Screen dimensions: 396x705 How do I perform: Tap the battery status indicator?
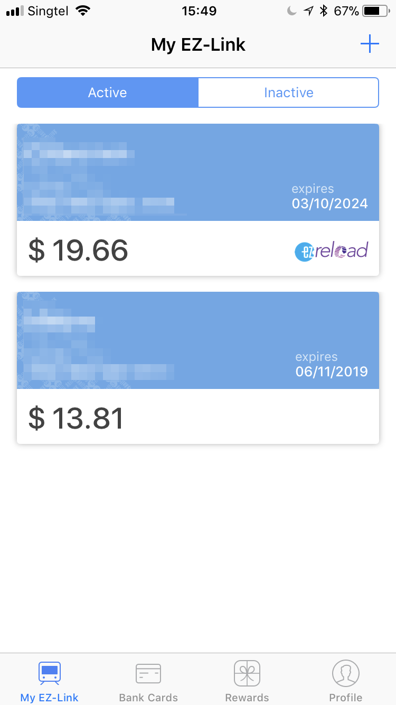coord(375,11)
